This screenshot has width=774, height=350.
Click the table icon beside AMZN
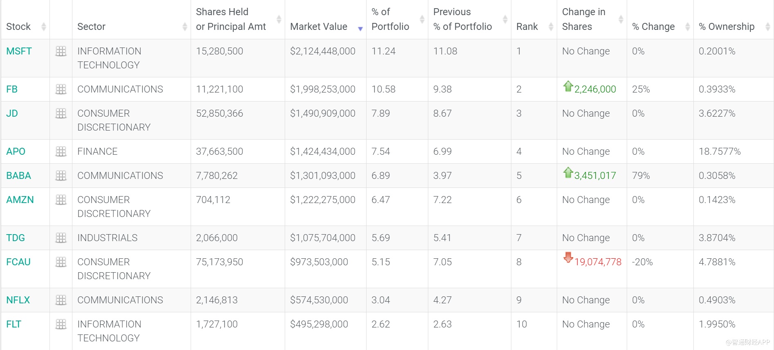(61, 200)
